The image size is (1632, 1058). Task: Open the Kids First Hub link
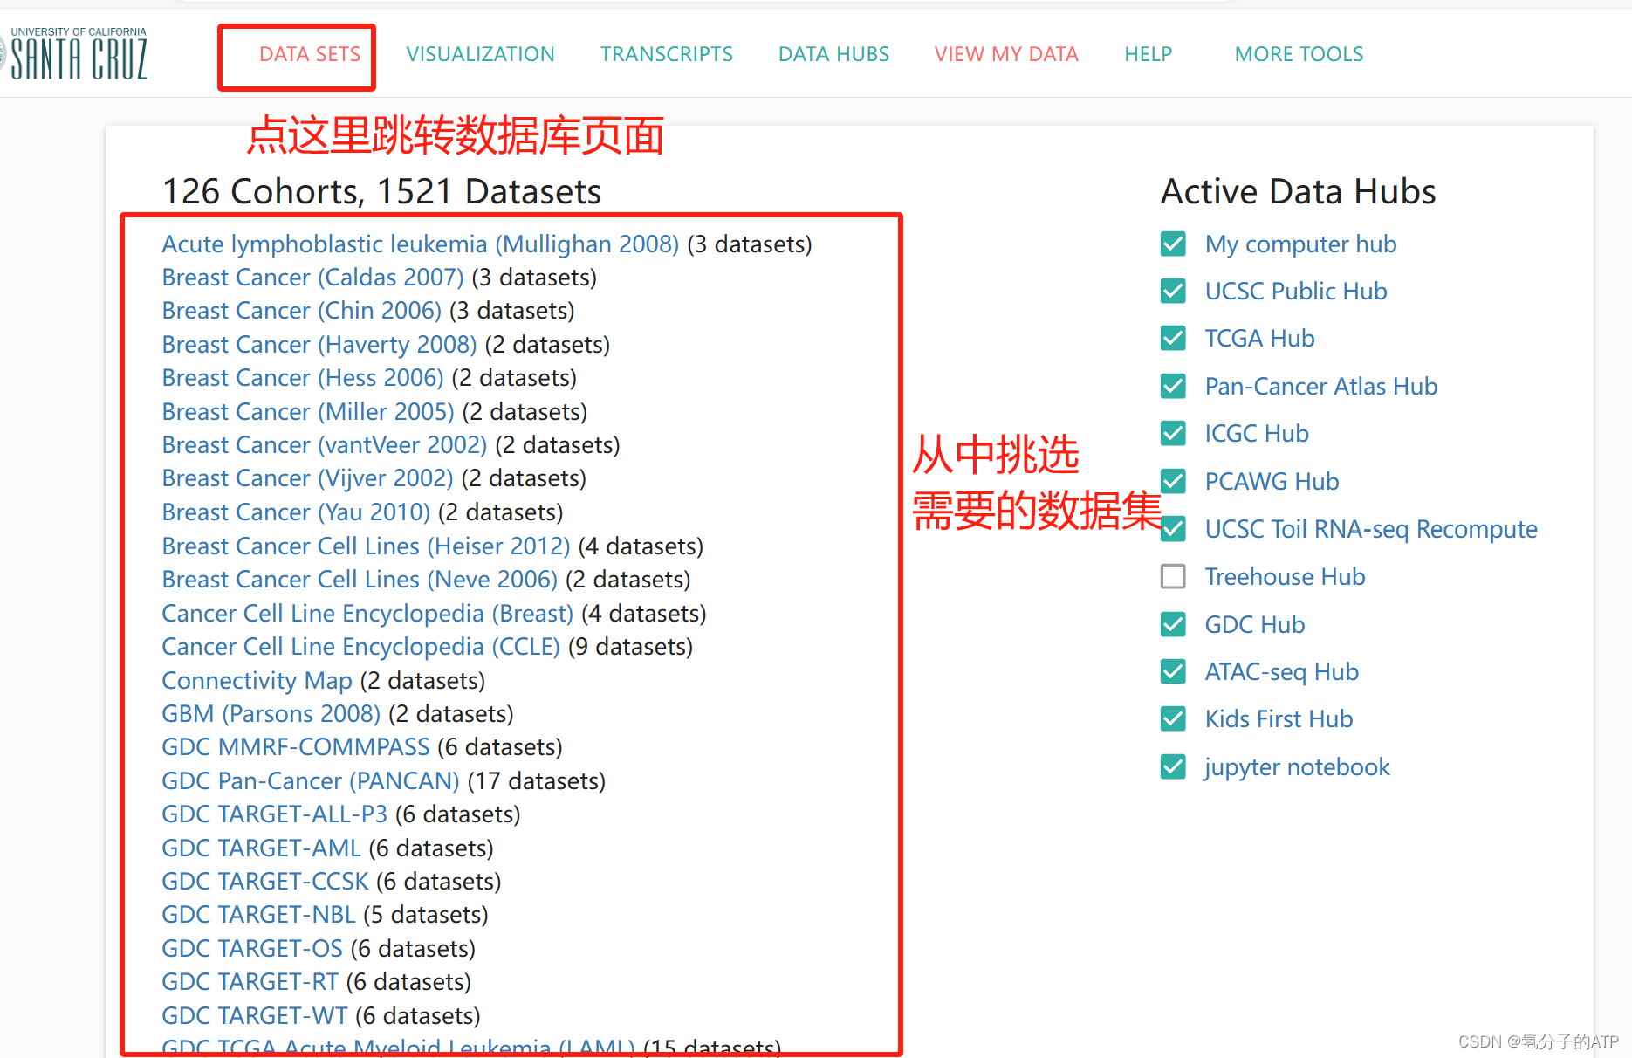click(1279, 718)
